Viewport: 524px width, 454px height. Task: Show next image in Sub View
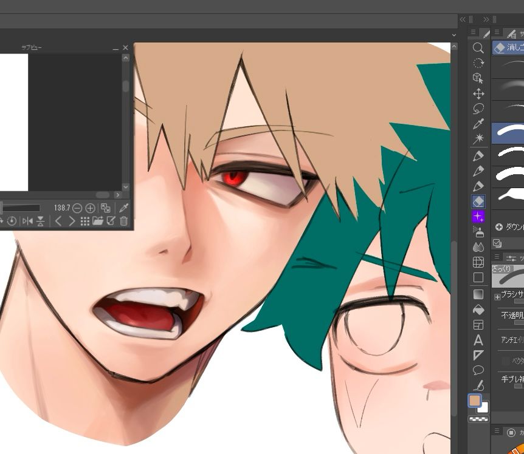pos(72,221)
